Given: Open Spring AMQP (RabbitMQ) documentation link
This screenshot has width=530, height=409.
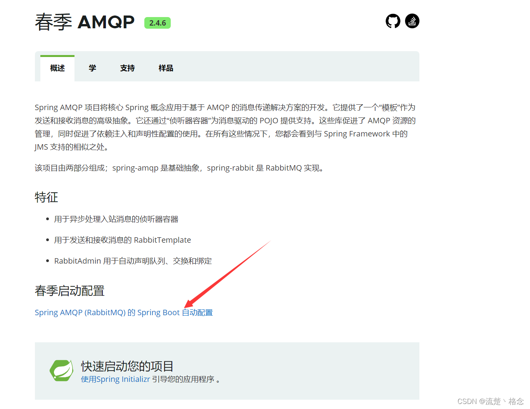Looking at the screenshot, I should click(123, 312).
